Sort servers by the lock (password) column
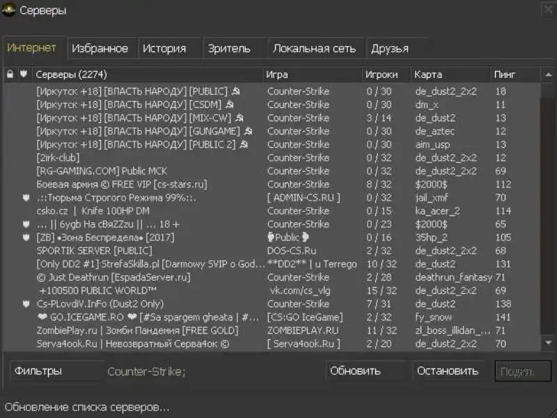The height and width of the screenshot is (418, 557). [10, 74]
